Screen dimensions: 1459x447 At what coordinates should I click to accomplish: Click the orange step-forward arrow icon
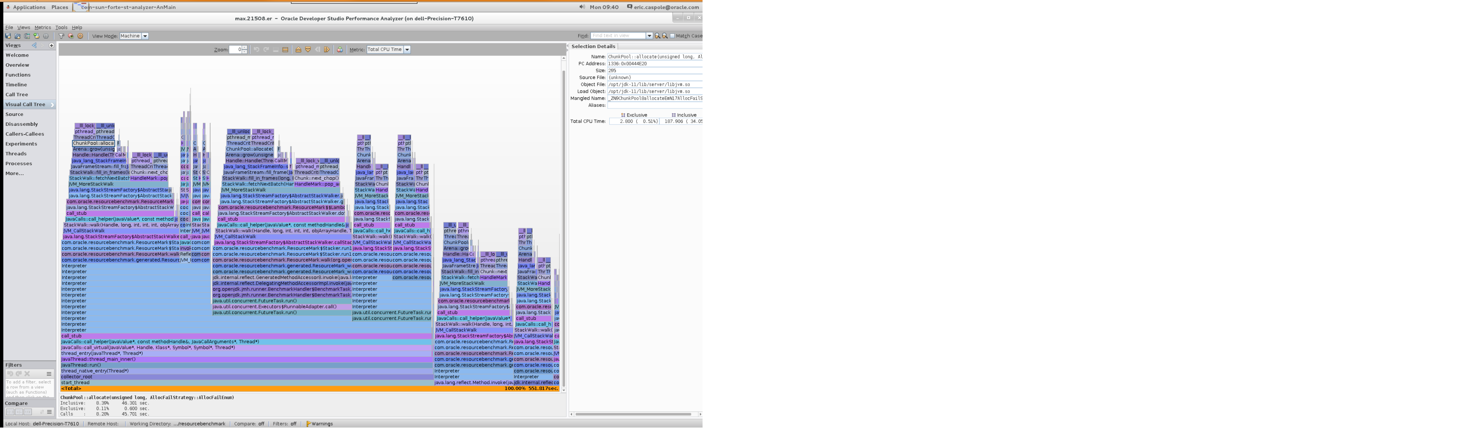(x=327, y=50)
